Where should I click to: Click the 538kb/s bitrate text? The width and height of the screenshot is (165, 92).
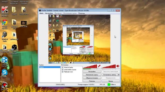(x=113, y=85)
